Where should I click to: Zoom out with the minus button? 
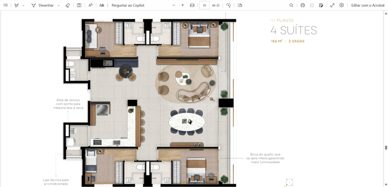coord(174,5)
